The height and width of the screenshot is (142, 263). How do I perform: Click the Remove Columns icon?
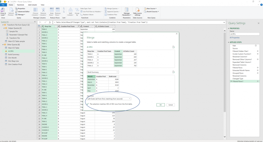(x=43, y=10)
